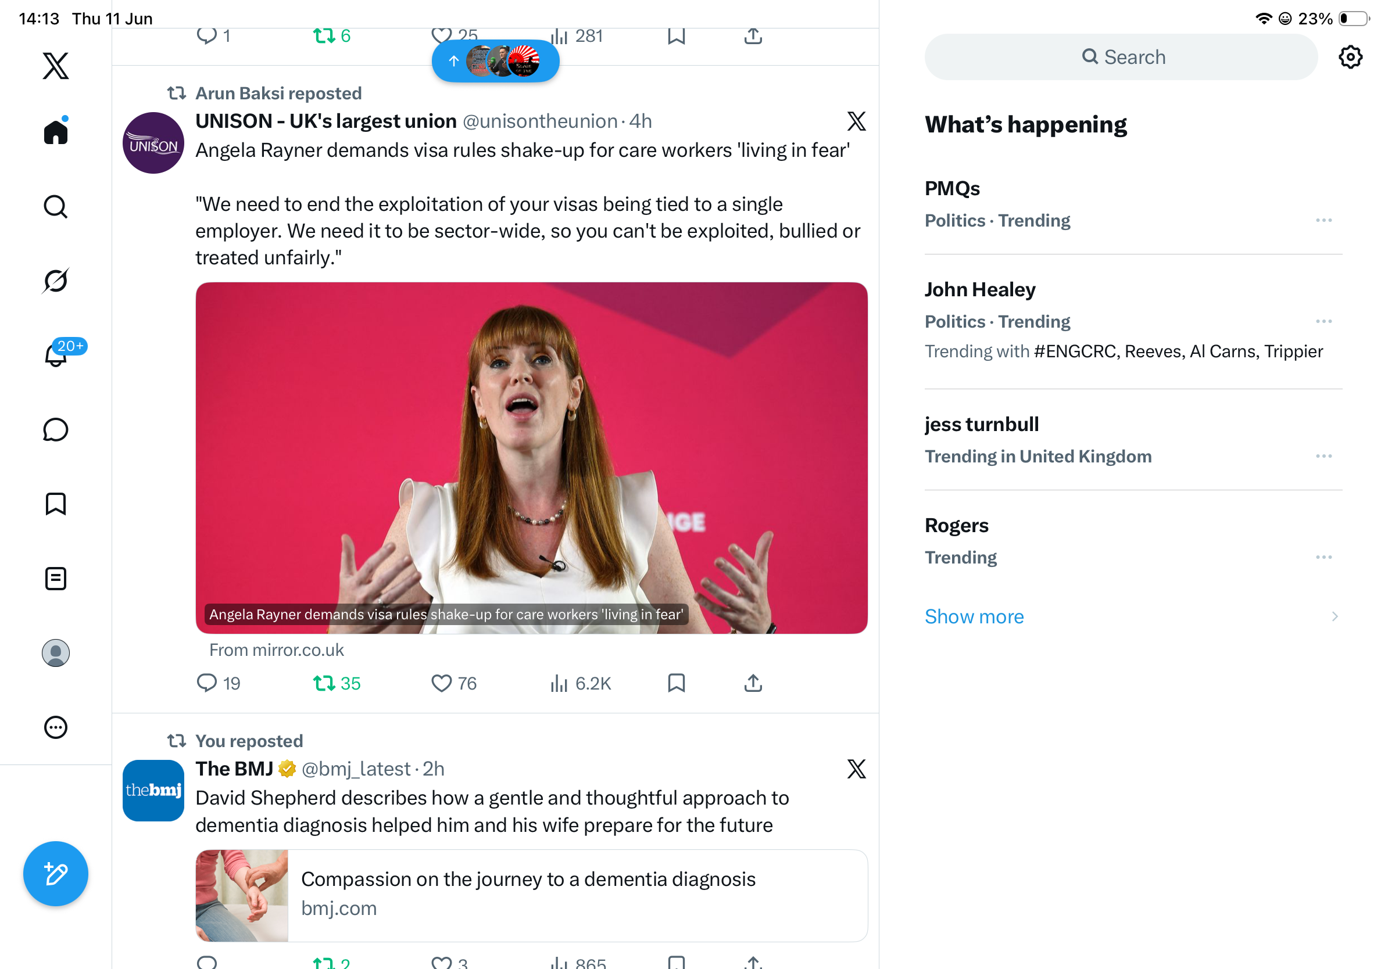Open trends settings gear icon
The image size is (1388, 969).
point(1350,58)
